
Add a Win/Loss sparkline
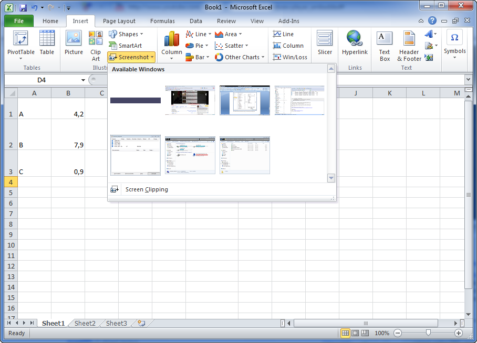click(290, 57)
